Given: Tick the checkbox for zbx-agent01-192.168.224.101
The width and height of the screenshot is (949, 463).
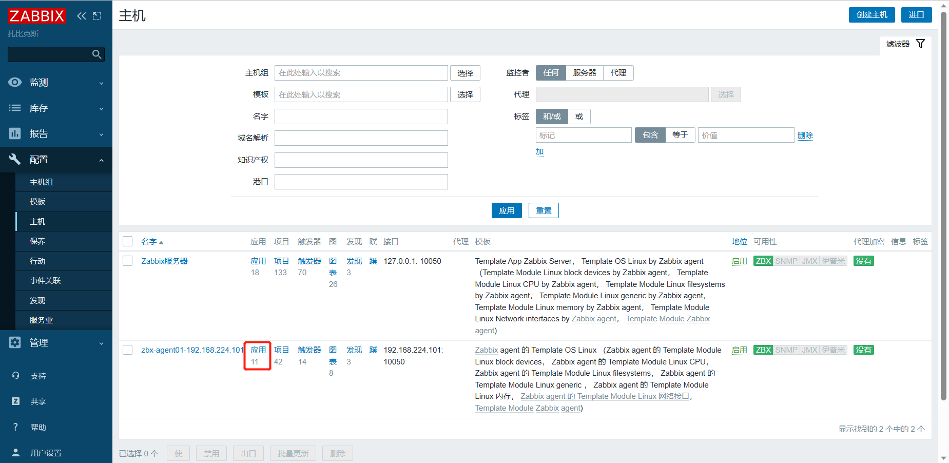Looking at the screenshot, I should pos(128,350).
